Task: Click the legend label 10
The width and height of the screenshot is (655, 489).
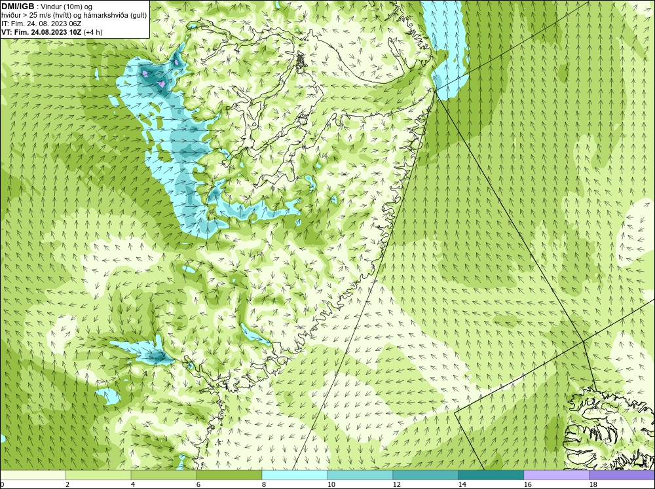Action: pyautogui.click(x=331, y=484)
